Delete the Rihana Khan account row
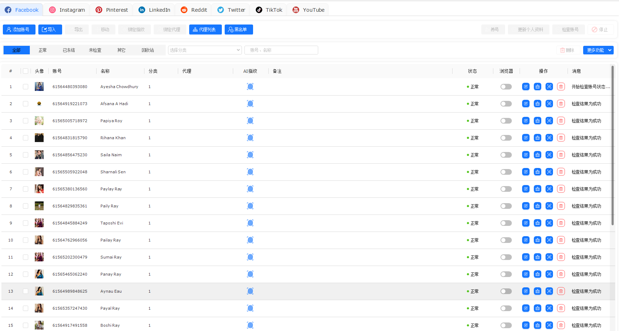619x331 pixels. (x=561, y=138)
